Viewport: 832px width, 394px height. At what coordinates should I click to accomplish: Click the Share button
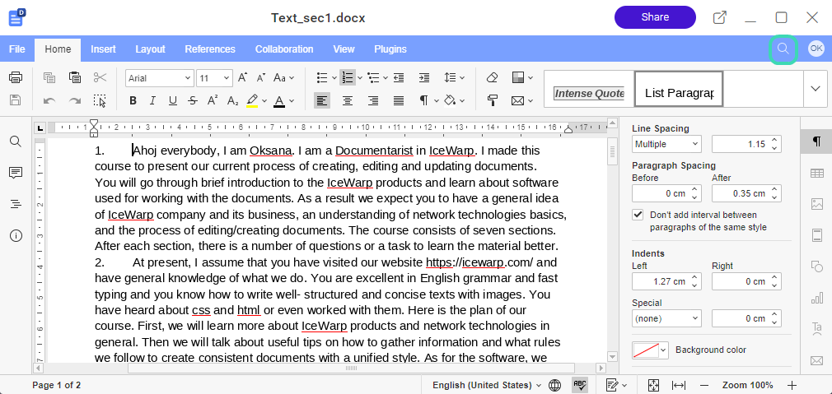(x=655, y=17)
